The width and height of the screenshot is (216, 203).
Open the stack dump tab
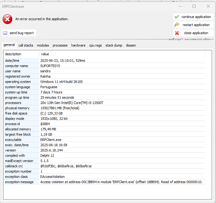[x=114, y=45]
